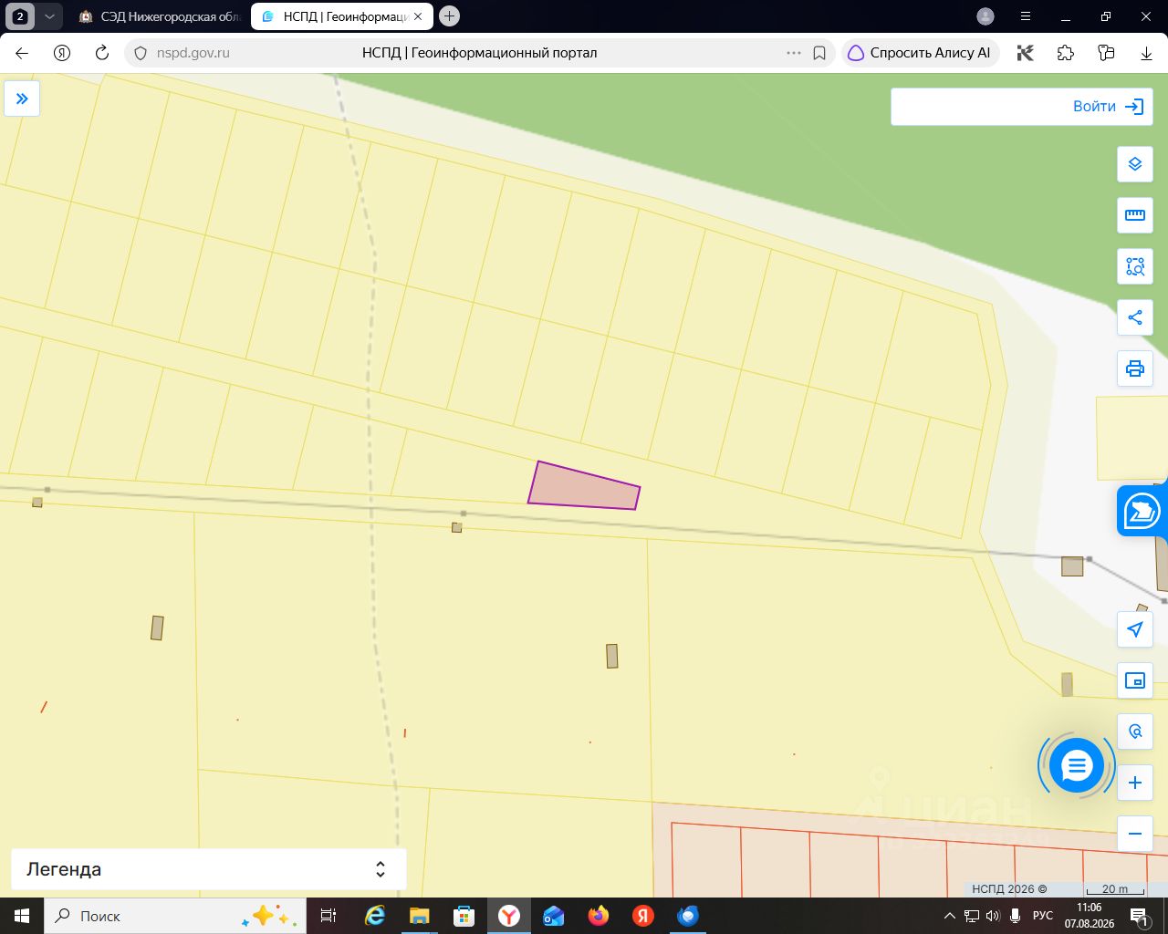
Task: Open the map layers panel
Action: point(1135,164)
